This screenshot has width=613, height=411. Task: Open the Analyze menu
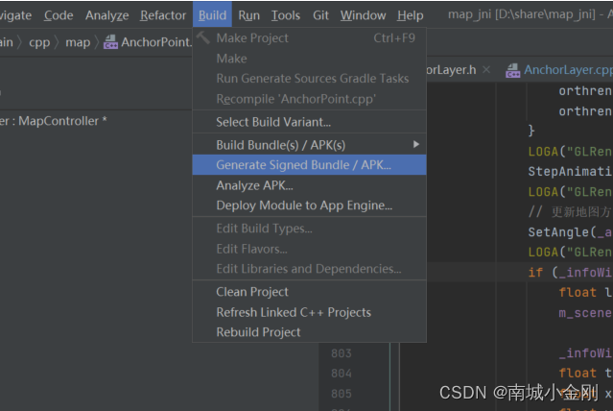(x=107, y=15)
